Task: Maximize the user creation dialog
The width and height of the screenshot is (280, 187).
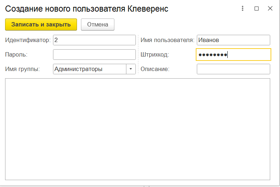Action: (x=256, y=8)
